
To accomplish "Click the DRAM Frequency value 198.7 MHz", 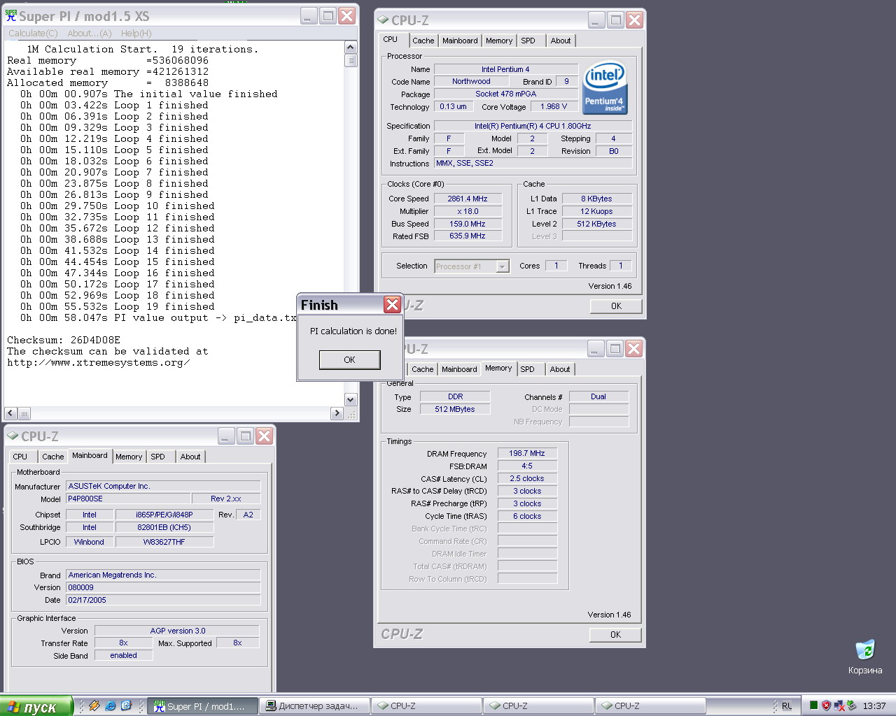I will click(527, 453).
